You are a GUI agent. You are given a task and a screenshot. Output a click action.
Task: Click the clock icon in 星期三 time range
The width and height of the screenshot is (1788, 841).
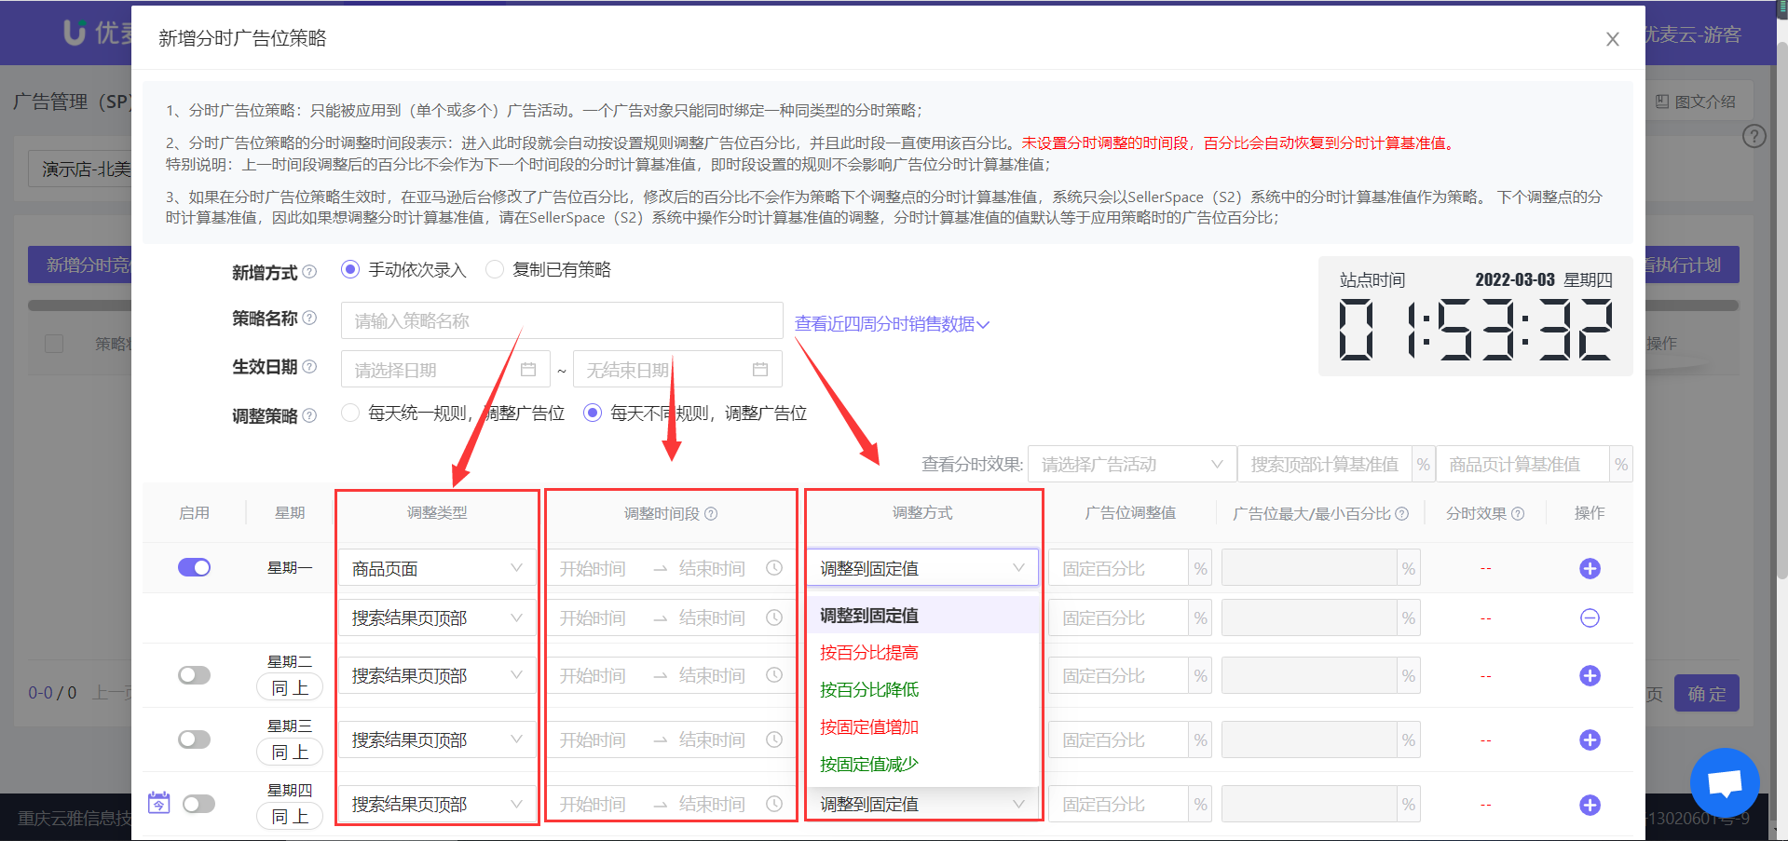click(773, 739)
